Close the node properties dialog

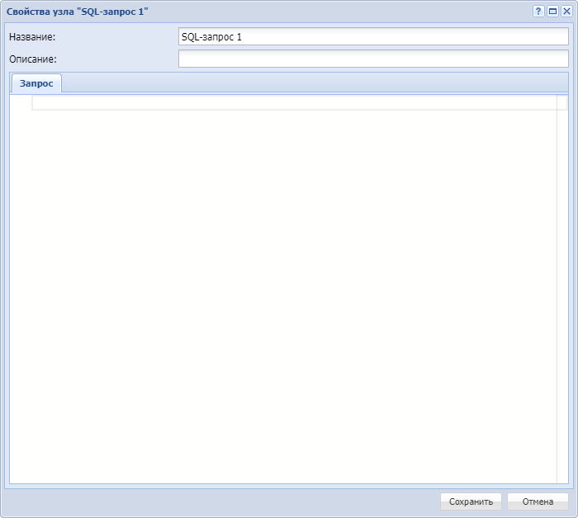tap(566, 12)
